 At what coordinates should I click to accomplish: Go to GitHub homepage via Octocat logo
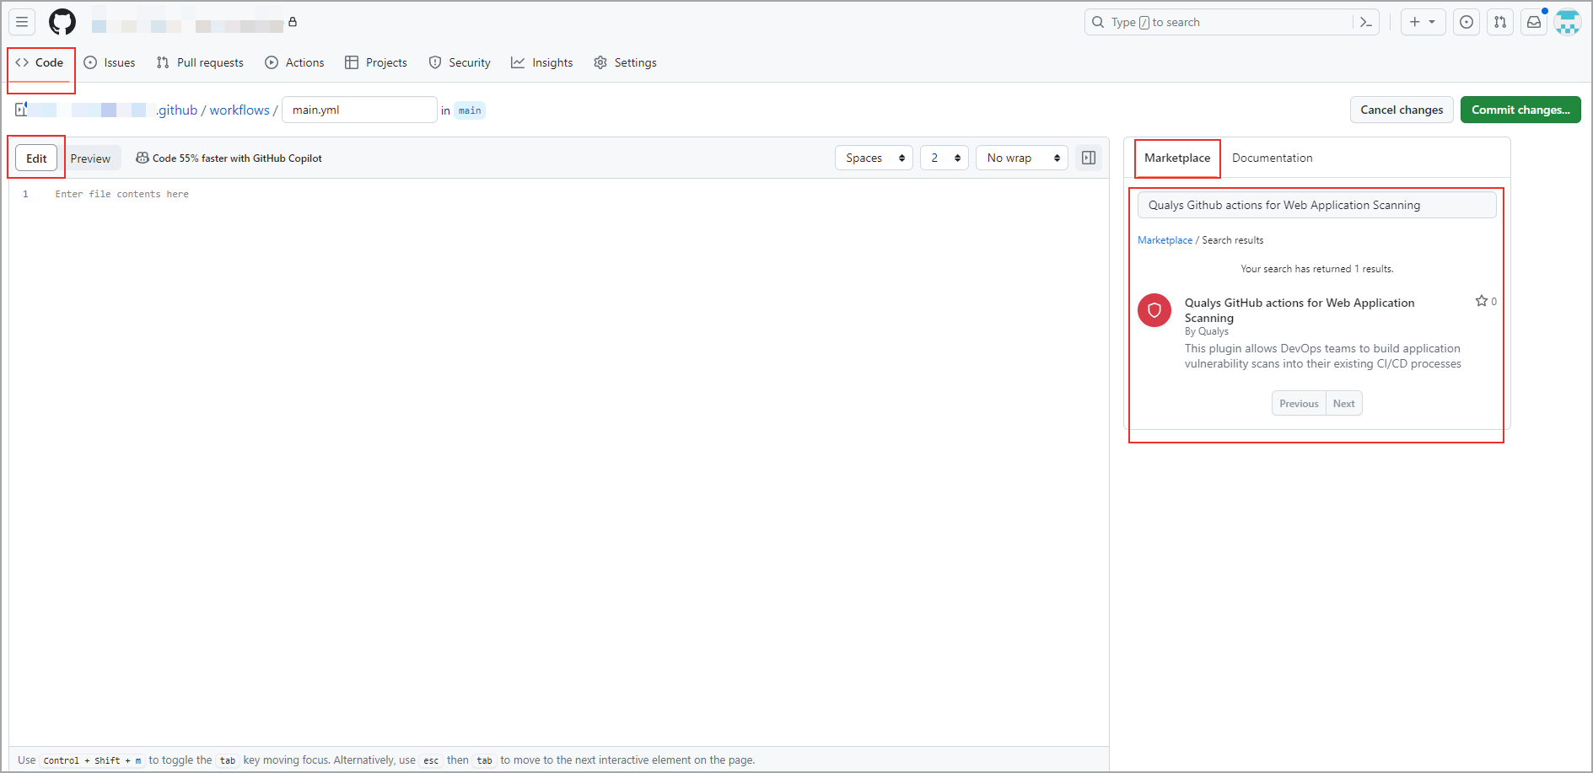point(62,22)
